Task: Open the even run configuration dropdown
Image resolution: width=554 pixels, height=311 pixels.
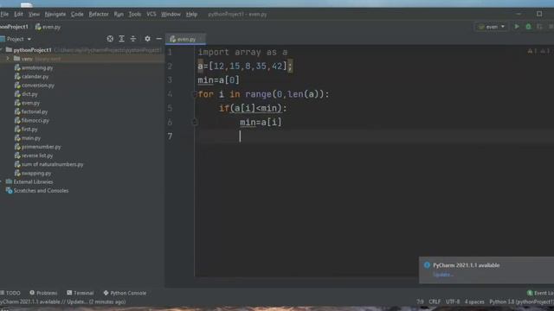Action: click(491, 27)
